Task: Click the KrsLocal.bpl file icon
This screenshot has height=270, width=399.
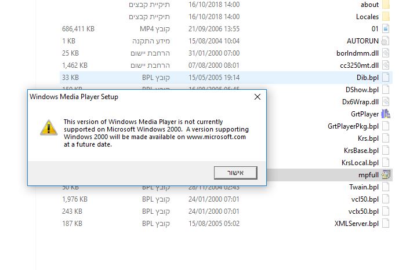Action: coord(386,163)
